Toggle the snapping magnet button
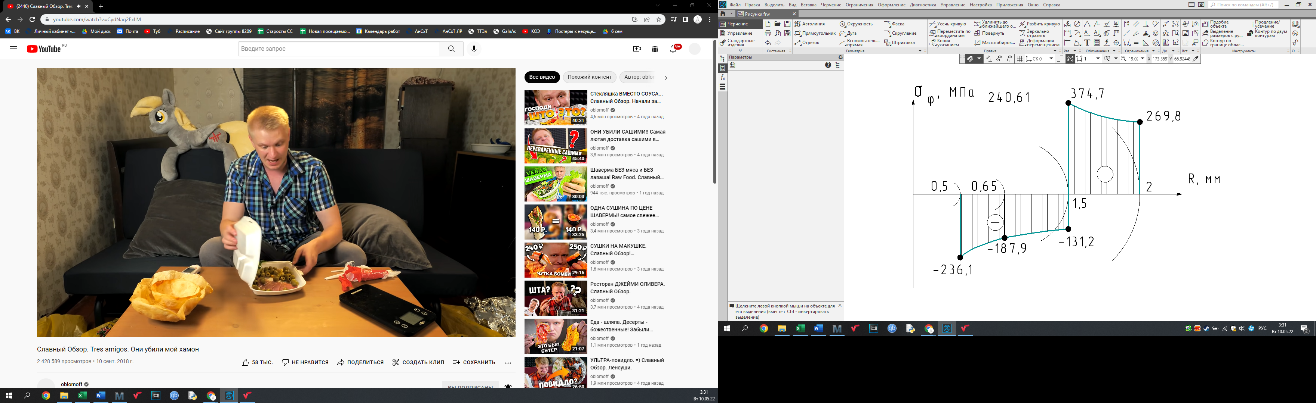Screen dimensions: 1316x403 pyautogui.click(x=970, y=59)
